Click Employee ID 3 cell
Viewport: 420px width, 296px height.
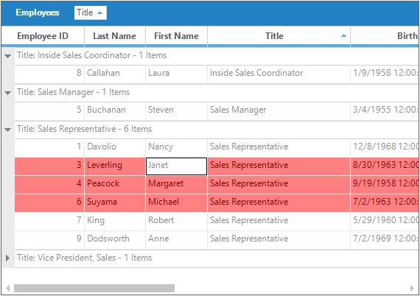[x=49, y=166]
